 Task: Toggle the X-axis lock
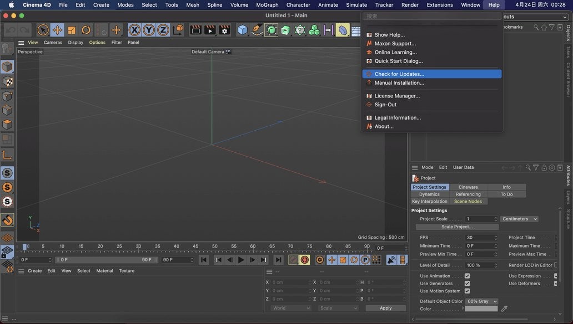point(134,30)
